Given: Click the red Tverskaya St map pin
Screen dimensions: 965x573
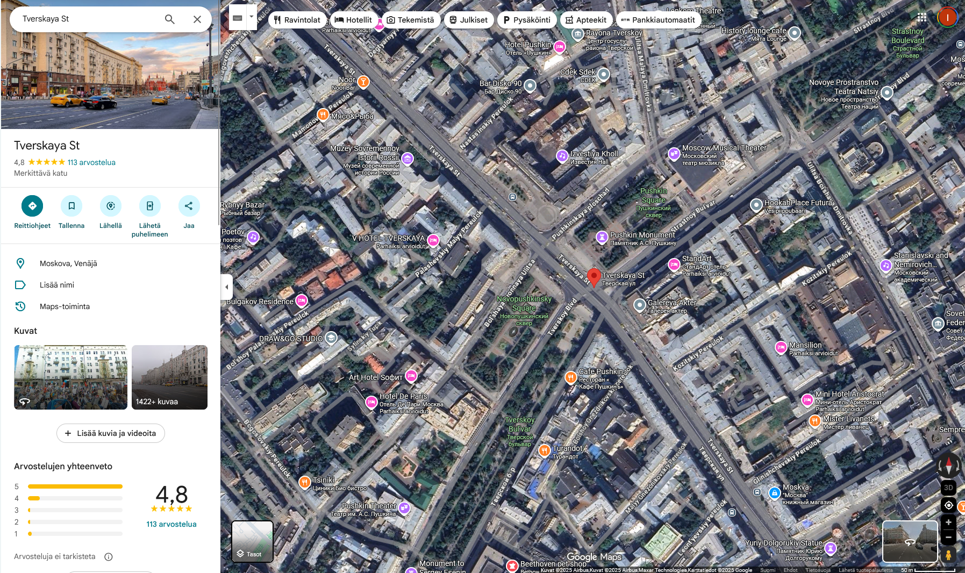Looking at the screenshot, I should point(594,277).
